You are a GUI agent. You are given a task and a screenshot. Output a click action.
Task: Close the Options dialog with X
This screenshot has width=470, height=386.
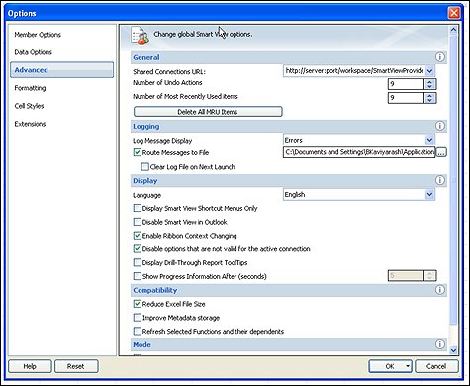(454, 13)
